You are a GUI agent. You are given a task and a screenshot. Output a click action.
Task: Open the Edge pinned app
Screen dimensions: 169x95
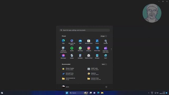click(63, 41)
